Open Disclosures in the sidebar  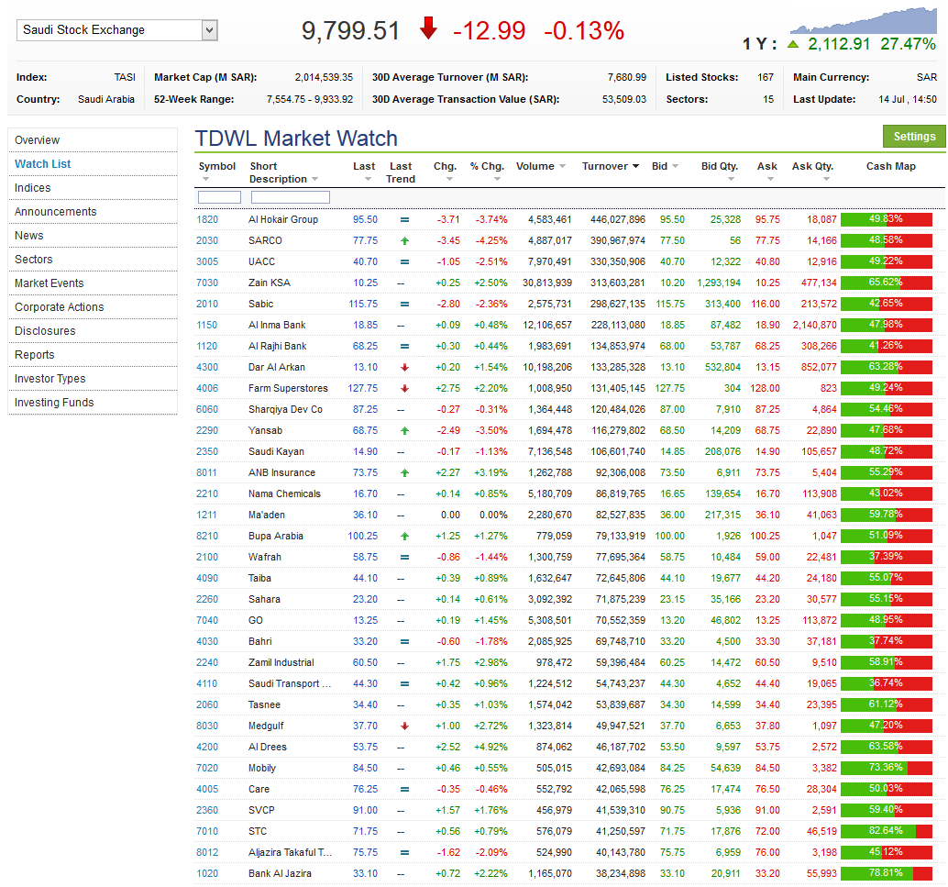coord(93,331)
